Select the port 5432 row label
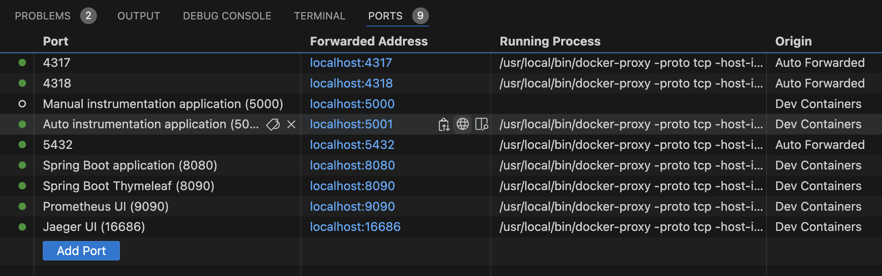The image size is (882, 276). point(58,145)
